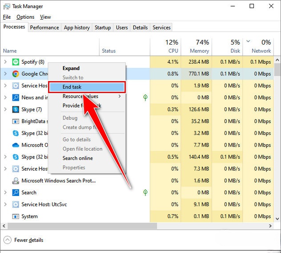Screen dimensions: 281x253
Task: Click the Google Chrome icon
Action: tap(16, 74)
